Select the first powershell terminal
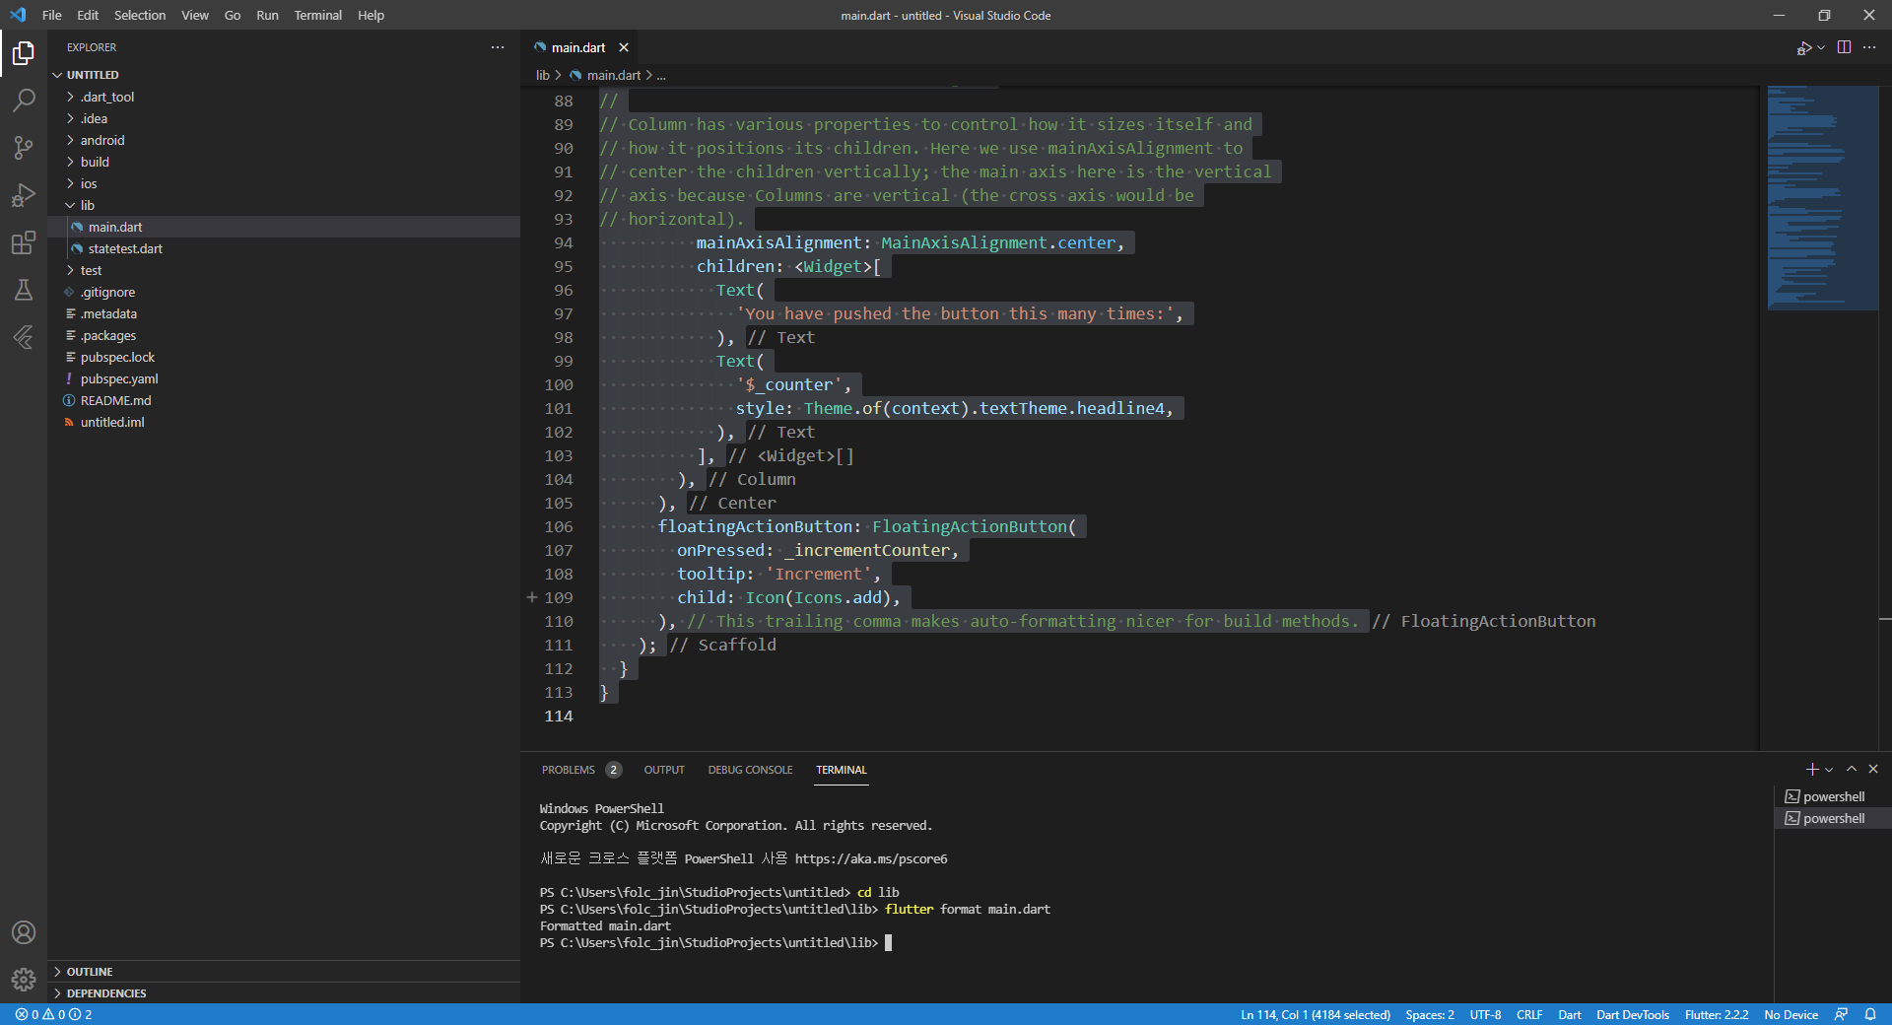Image resolution: width=1892 pixels, height=1025 pixels. tap(1833, 796)
